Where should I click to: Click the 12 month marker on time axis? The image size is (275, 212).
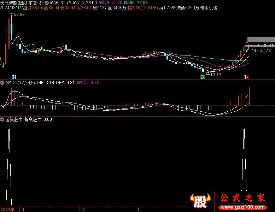82,210
